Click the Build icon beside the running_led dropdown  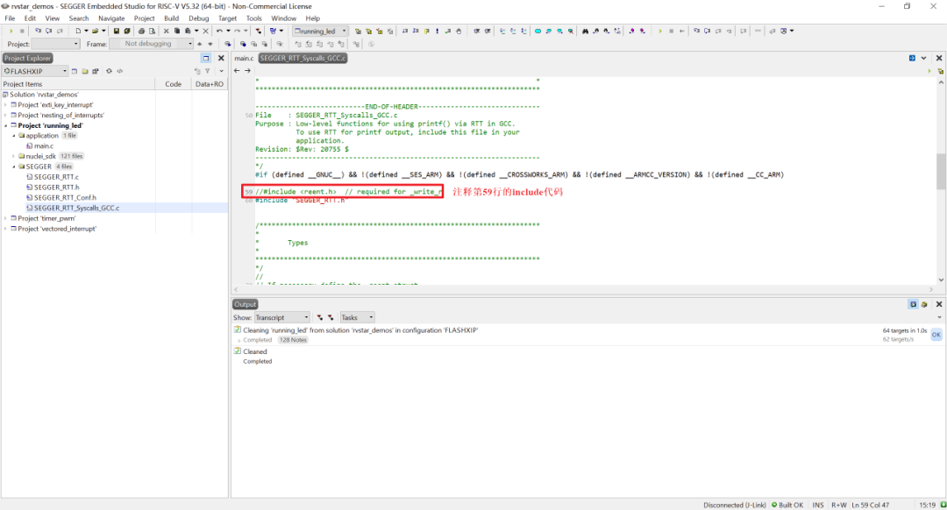tap(358, 31)
